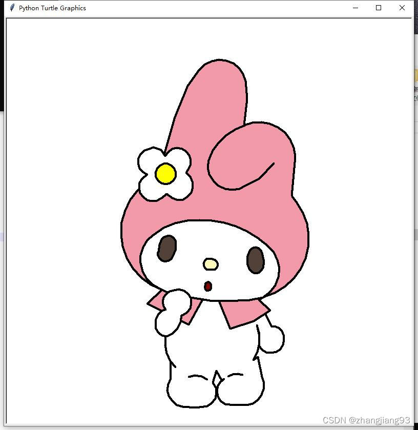The image size is (418, 430).
Task: Minimize the Python Turtle Graphics window
Action: pyautogui.click(x=355, y=8)
